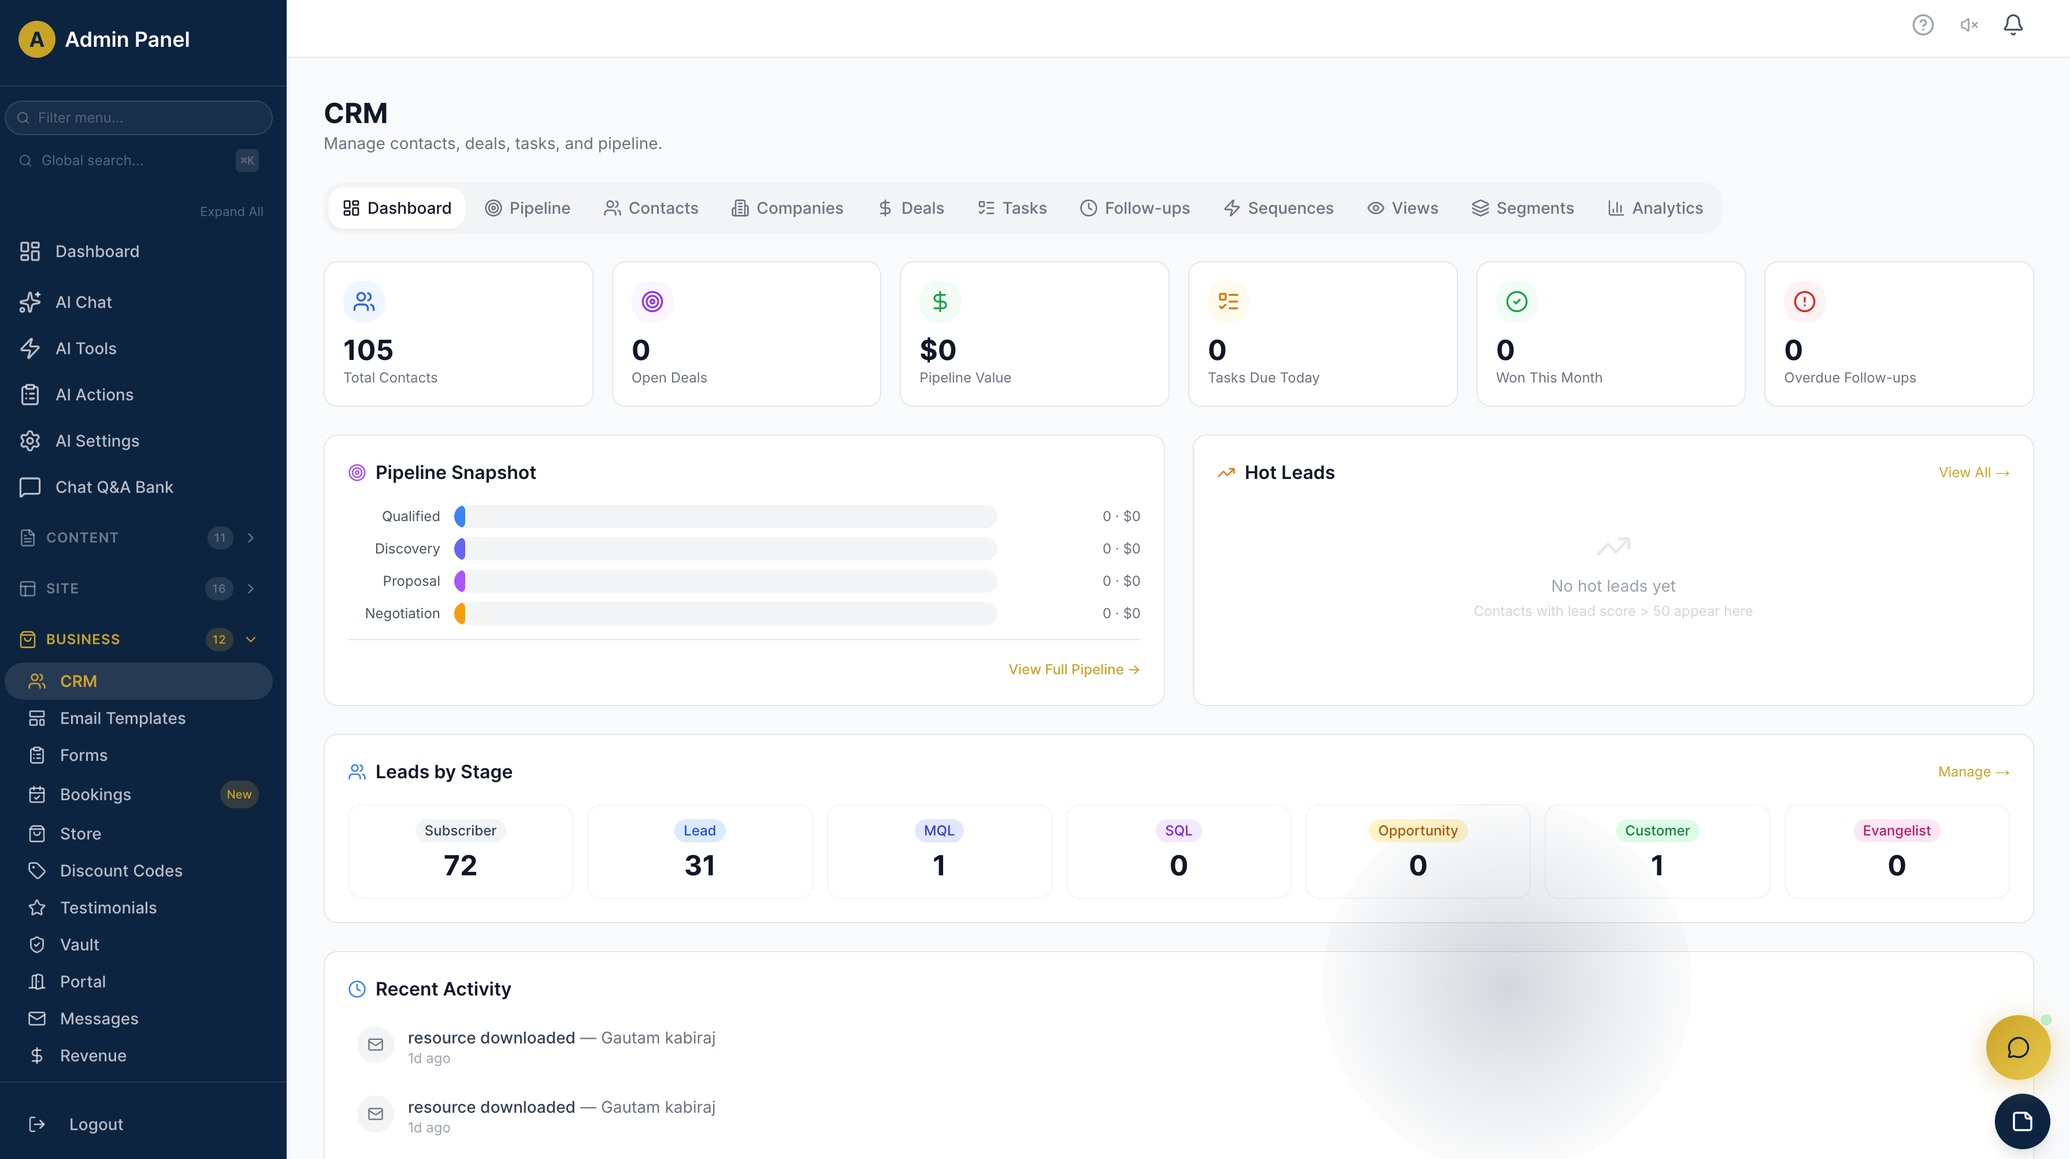Open the Analytics tab
Viewport: 2070px width, 1159px height.
coord(1654,208)
